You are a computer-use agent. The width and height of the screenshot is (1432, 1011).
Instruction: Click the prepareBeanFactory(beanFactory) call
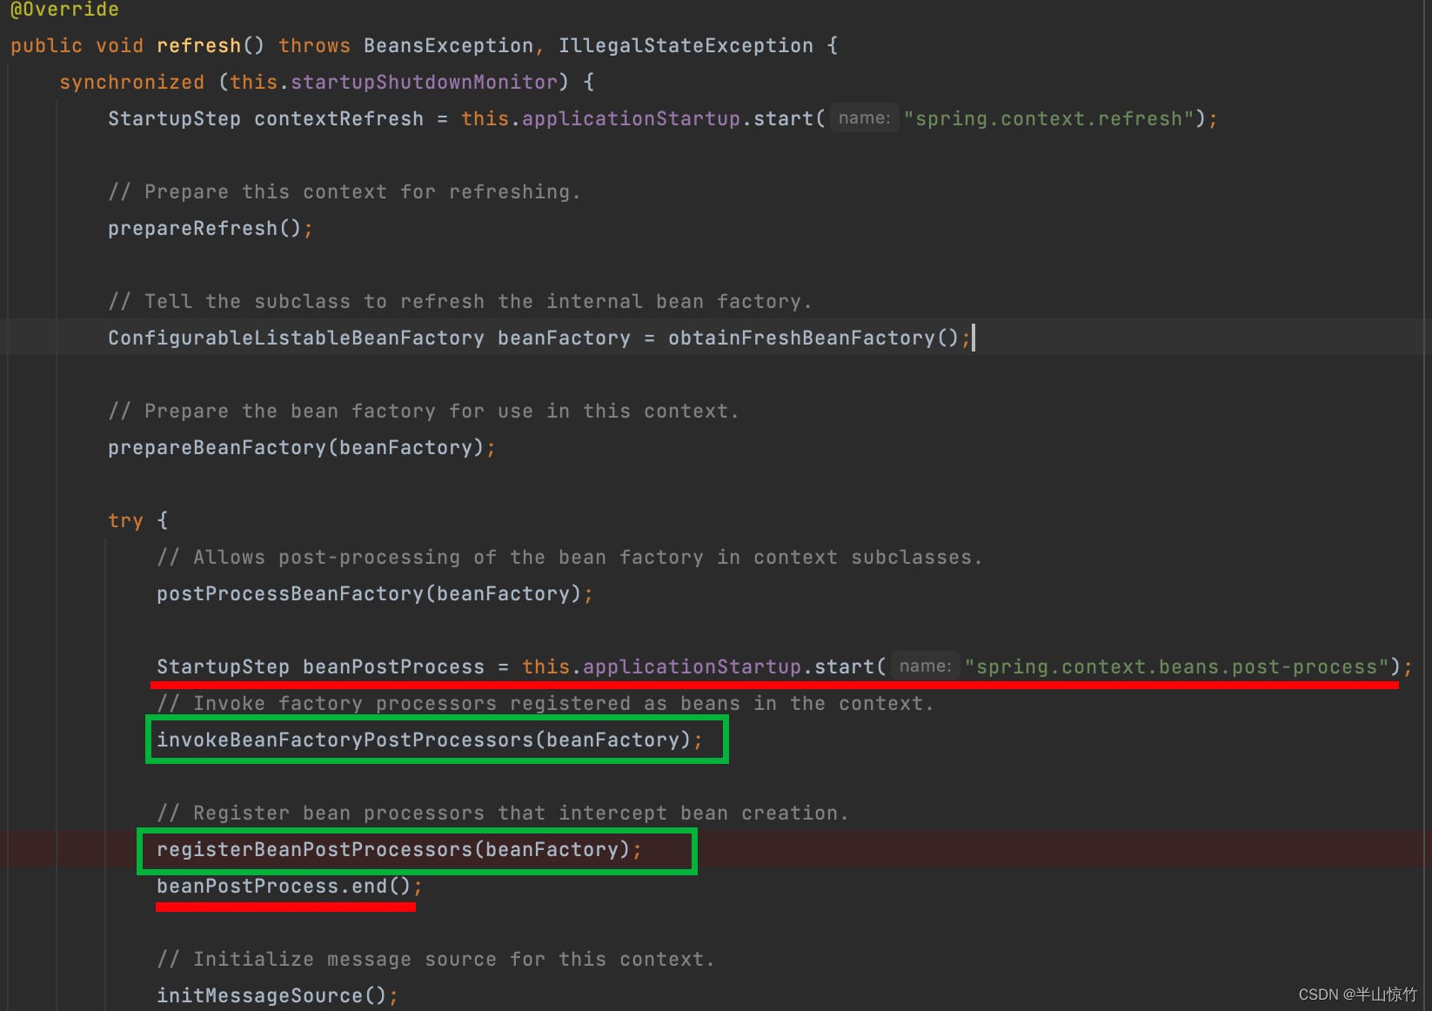(296, 447)
